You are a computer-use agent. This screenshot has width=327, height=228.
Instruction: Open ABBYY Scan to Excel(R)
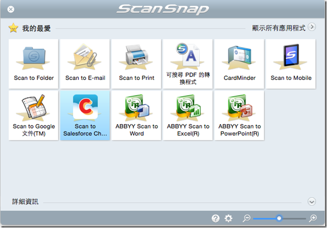(x=188, y=115)
